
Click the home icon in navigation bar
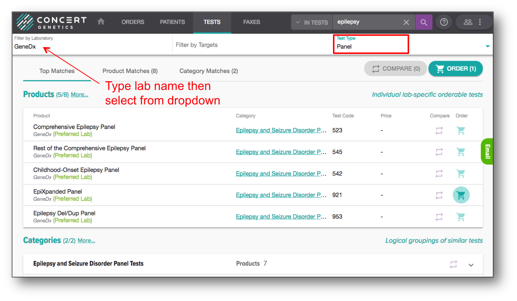tap(101, 22)
